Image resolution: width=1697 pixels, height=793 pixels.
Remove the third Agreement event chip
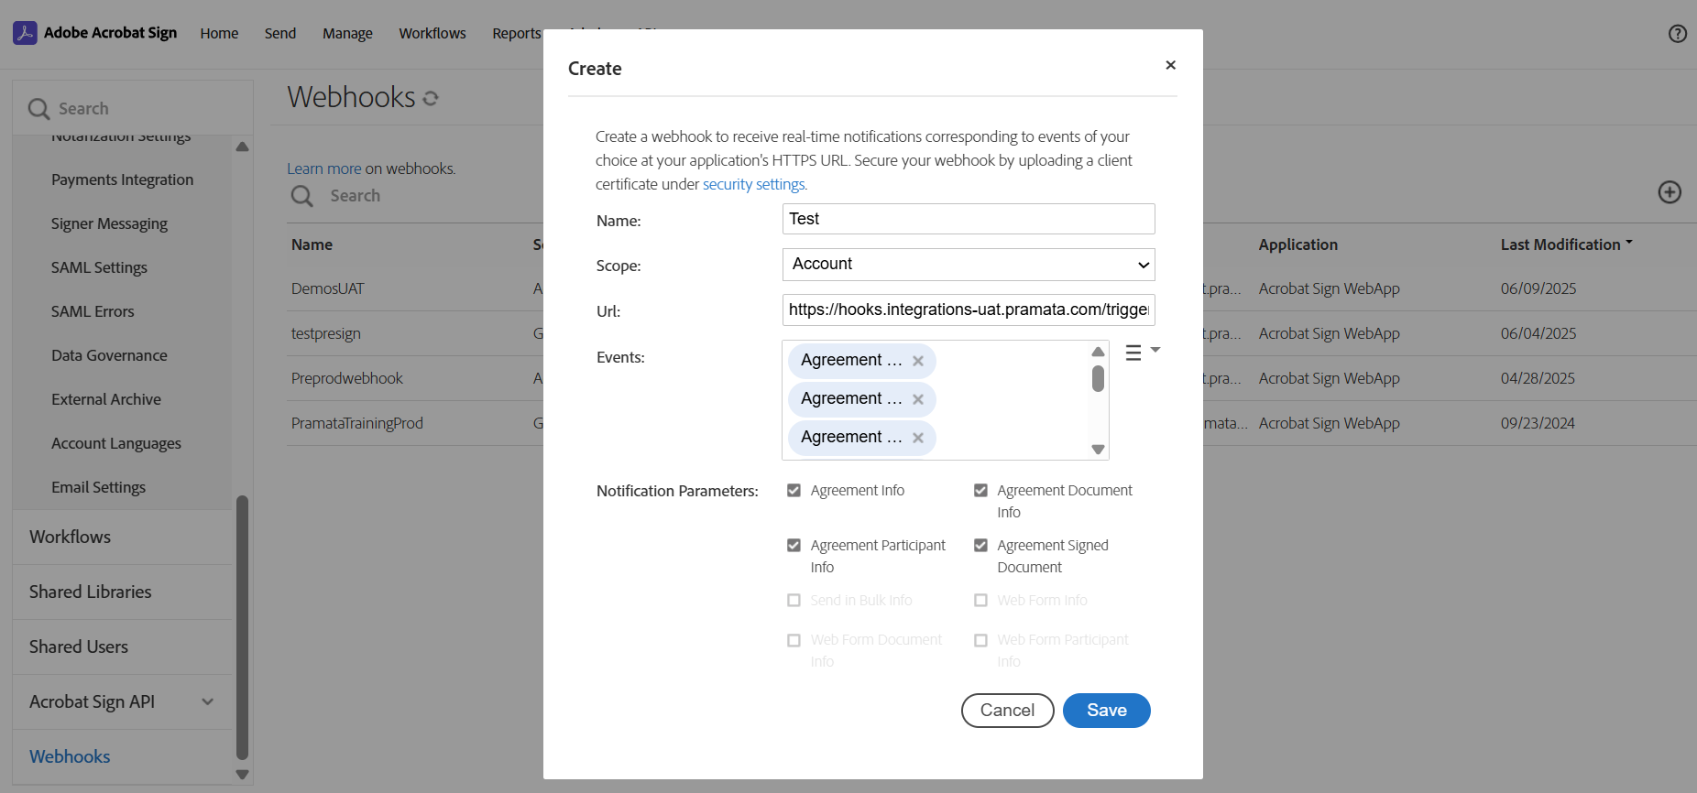tap(918, 438)
